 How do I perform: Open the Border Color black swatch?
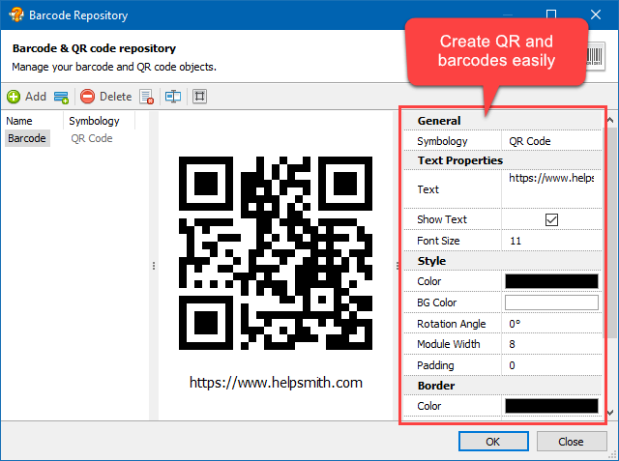[551, 406]
